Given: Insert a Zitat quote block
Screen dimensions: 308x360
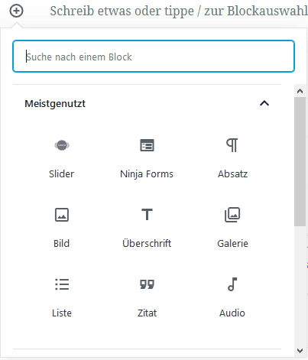Looking at the screenshot, I should [147, 297].
